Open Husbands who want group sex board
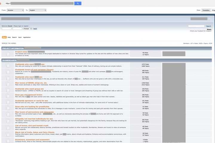Viewport: 215px width, 143px height. (x=29, y=89)
